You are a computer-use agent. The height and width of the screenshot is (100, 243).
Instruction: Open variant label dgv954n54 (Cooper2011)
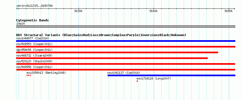click(x=34, y=50)
